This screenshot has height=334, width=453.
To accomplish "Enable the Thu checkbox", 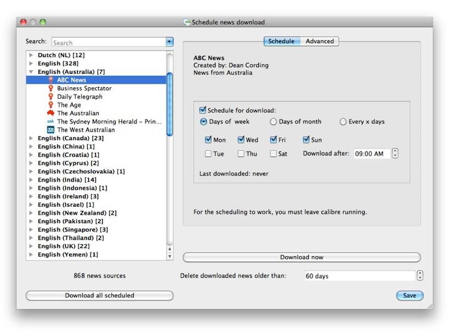I will point(241,154).
